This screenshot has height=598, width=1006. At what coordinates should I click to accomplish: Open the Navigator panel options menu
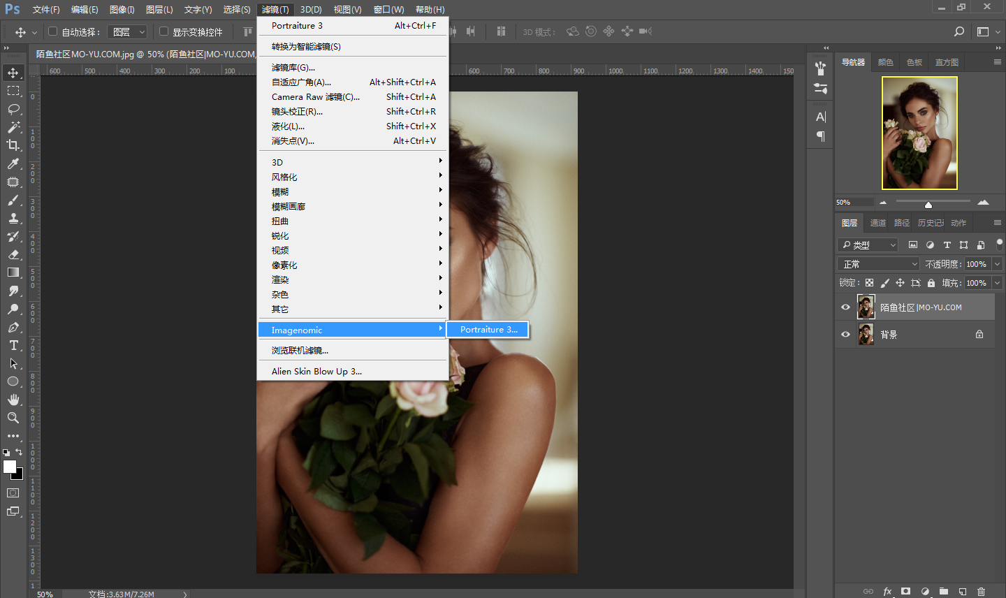998,62
